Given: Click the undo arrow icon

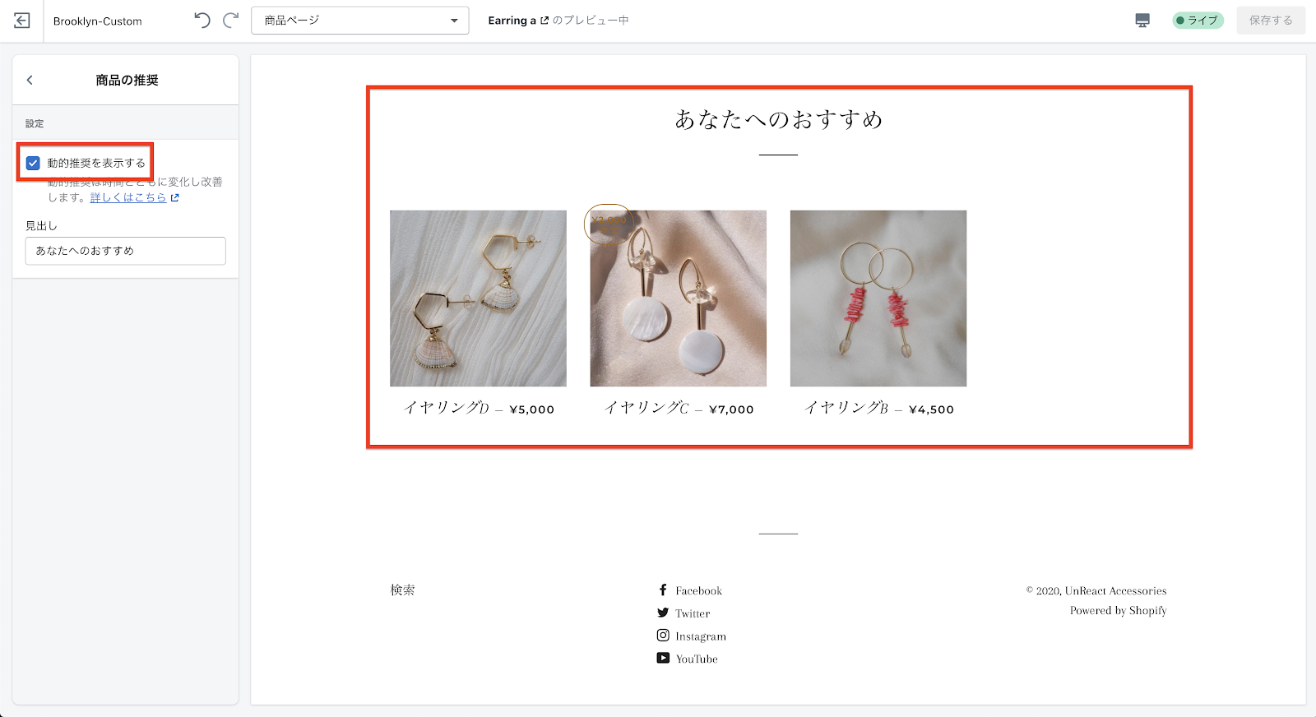Looking at the screenshot, I should 202,21.
